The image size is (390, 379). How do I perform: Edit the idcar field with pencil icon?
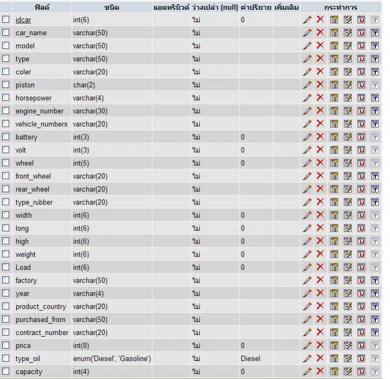(x=307, y=20)
